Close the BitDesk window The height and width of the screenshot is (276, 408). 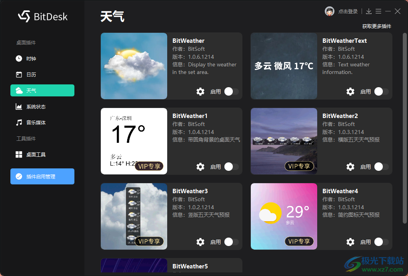click(398, 11)
